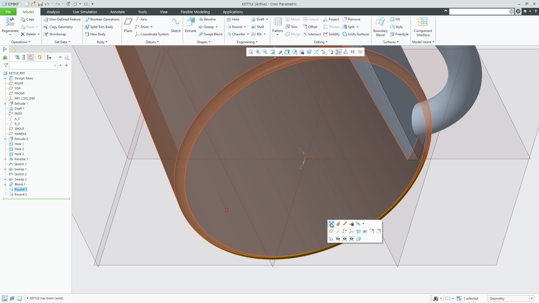539x303 pixels.
Task: Create a datum Plane
Action: click(128, 25)
